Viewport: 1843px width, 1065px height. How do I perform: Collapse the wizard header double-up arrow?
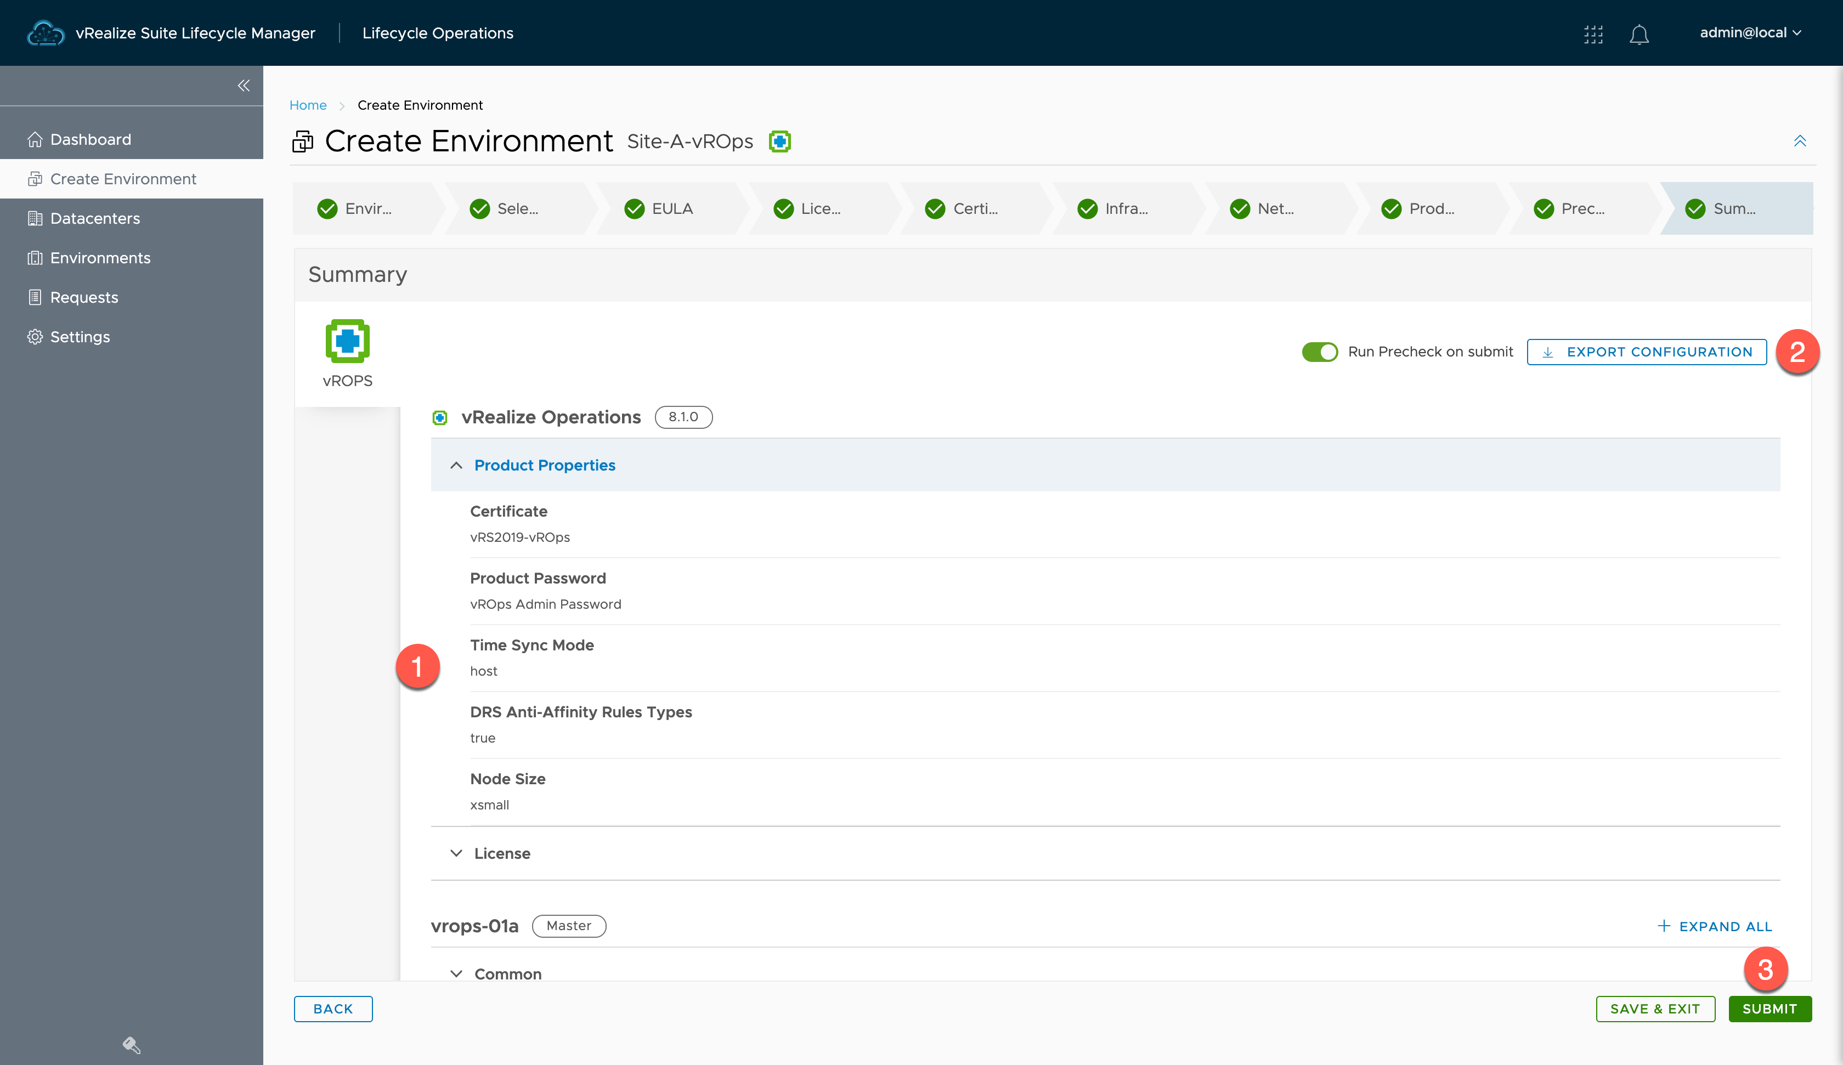click(1800, 140)
